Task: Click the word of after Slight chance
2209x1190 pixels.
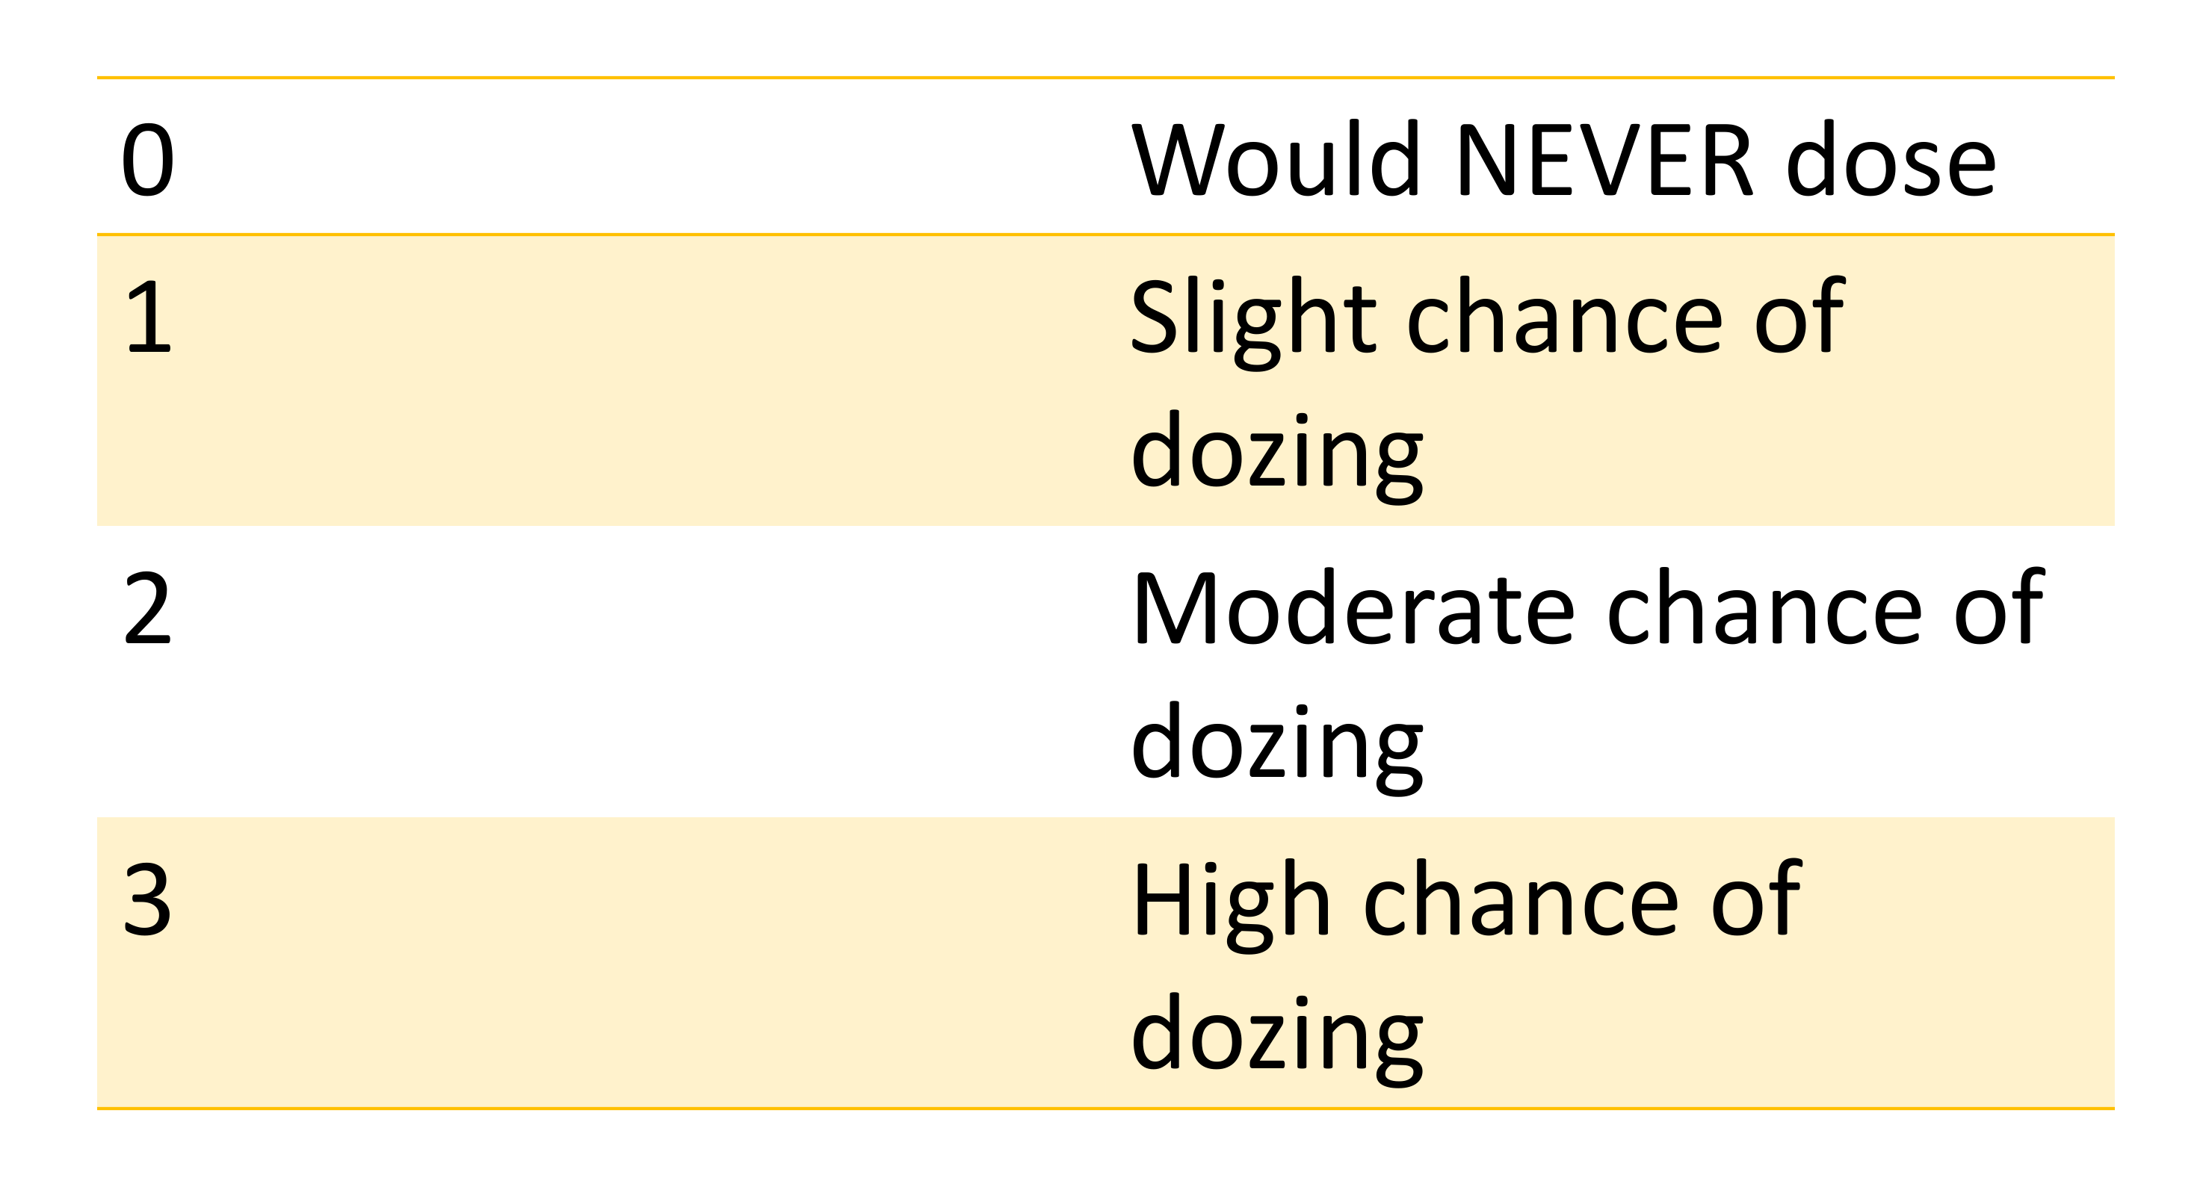Action: click(x=1799, y=315)
